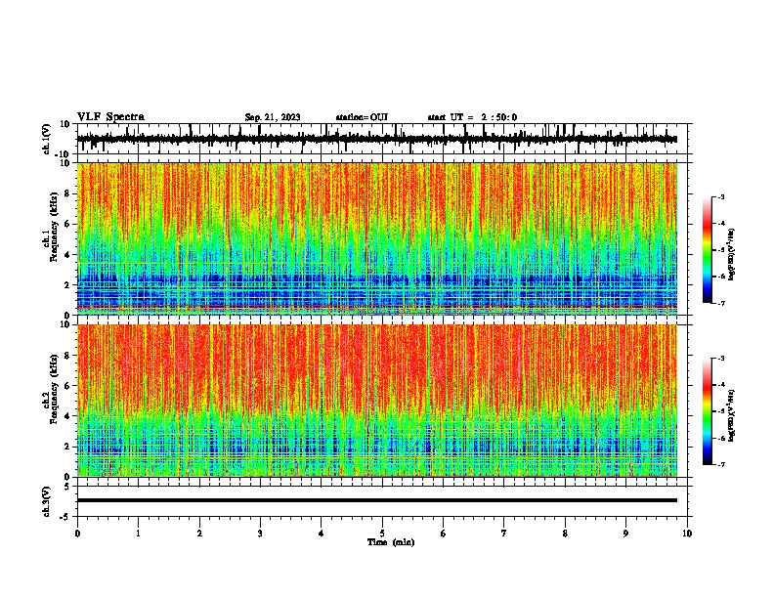Click the "-7" label on ch.2 colorbar

[720, 464]
